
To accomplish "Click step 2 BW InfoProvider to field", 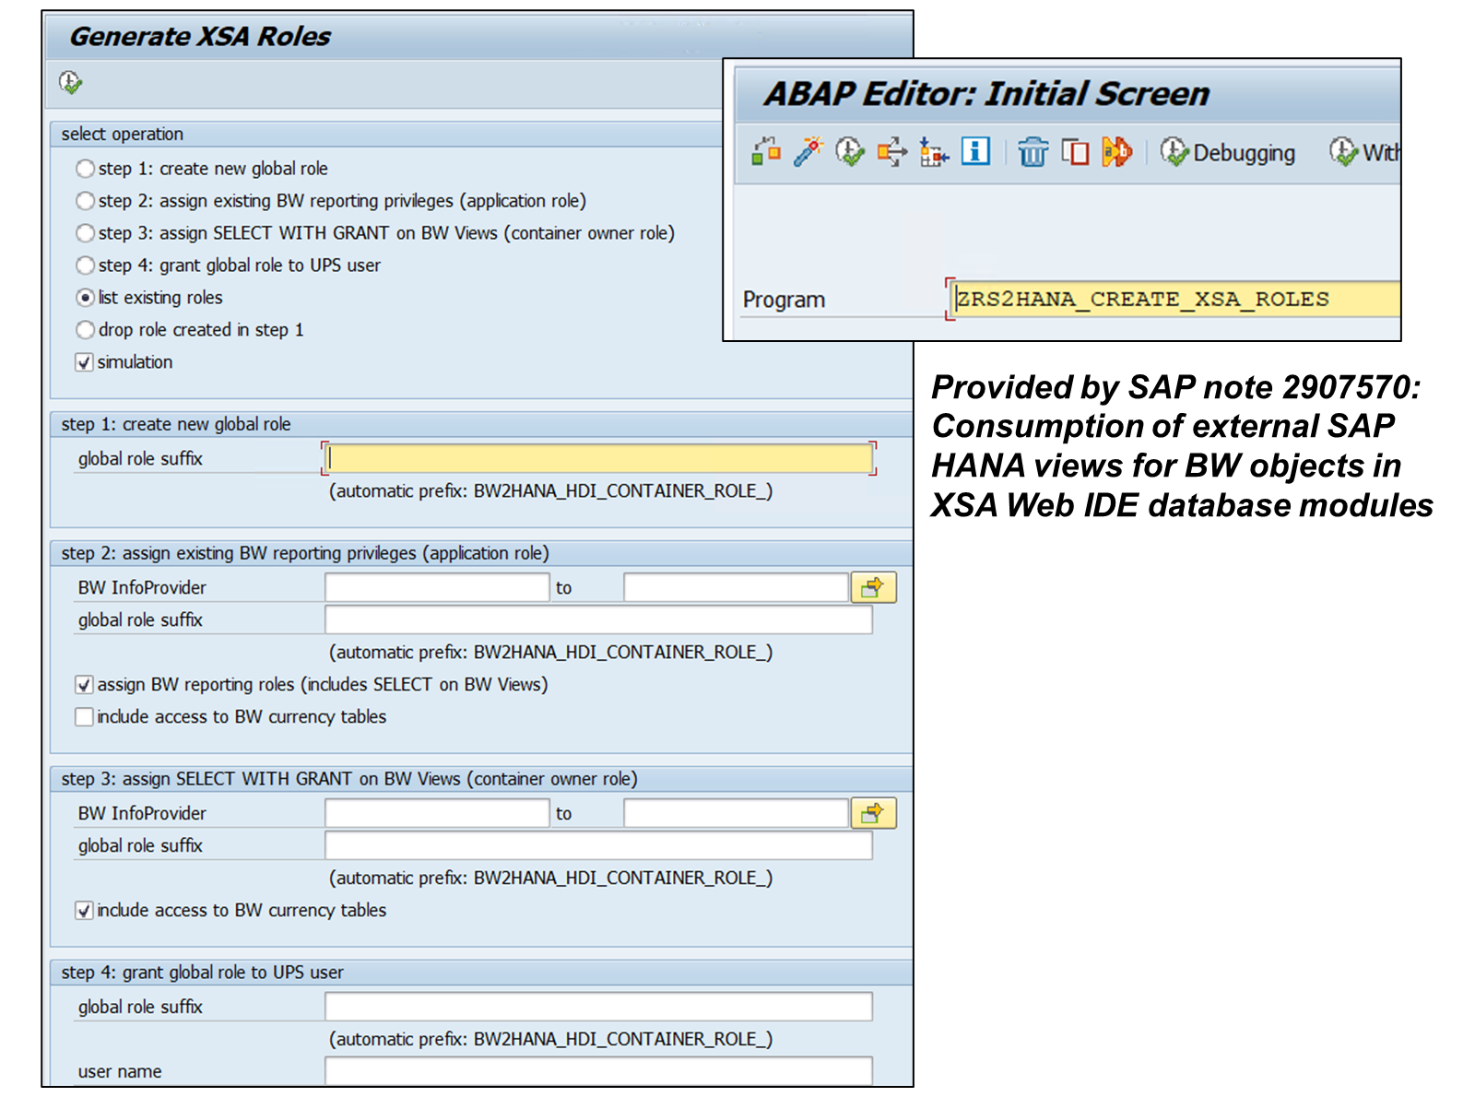I will 736,587.
